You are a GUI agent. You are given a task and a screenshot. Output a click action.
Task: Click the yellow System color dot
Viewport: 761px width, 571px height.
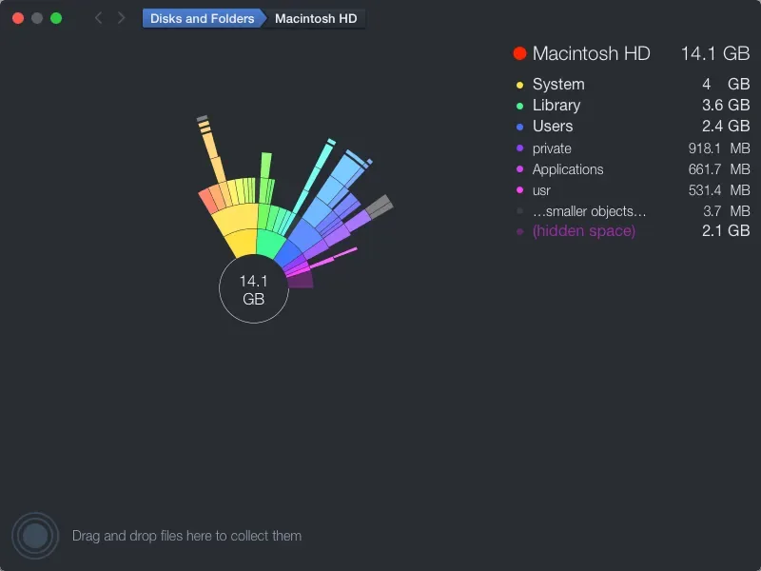[519, 85]
